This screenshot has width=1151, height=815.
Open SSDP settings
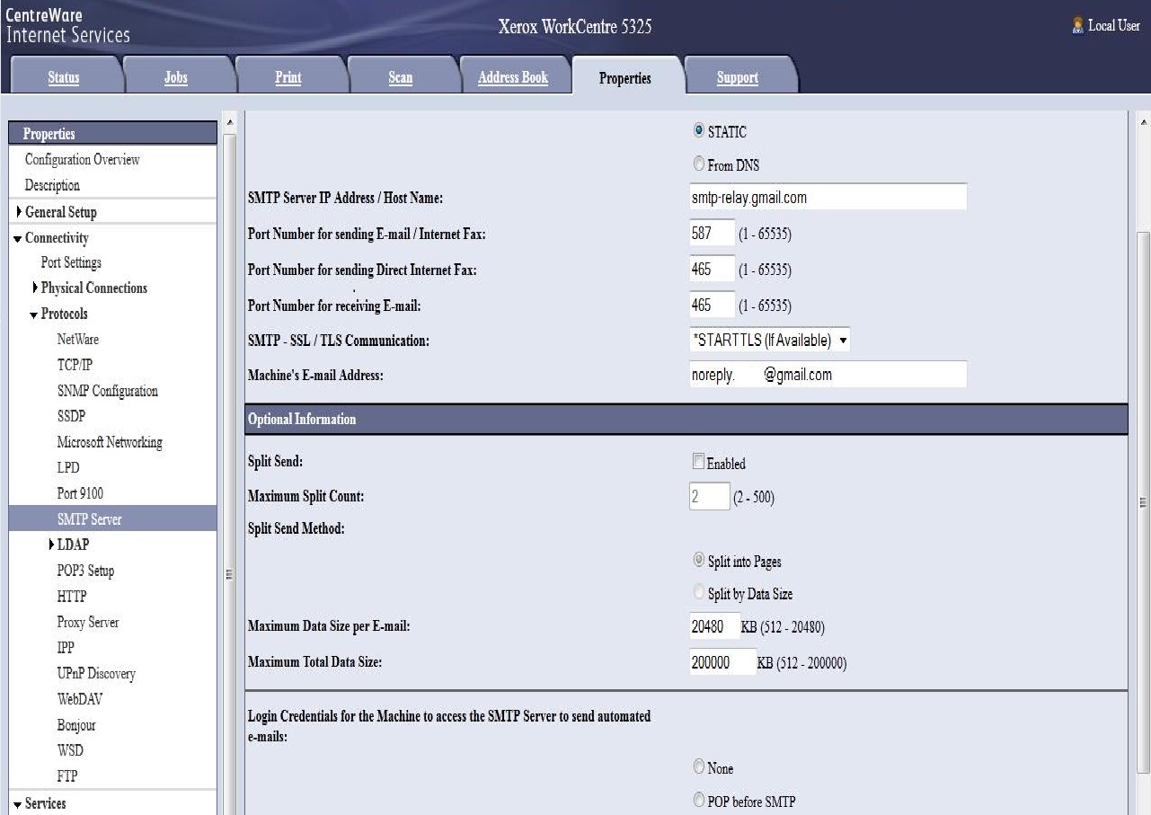pos(71,416)
